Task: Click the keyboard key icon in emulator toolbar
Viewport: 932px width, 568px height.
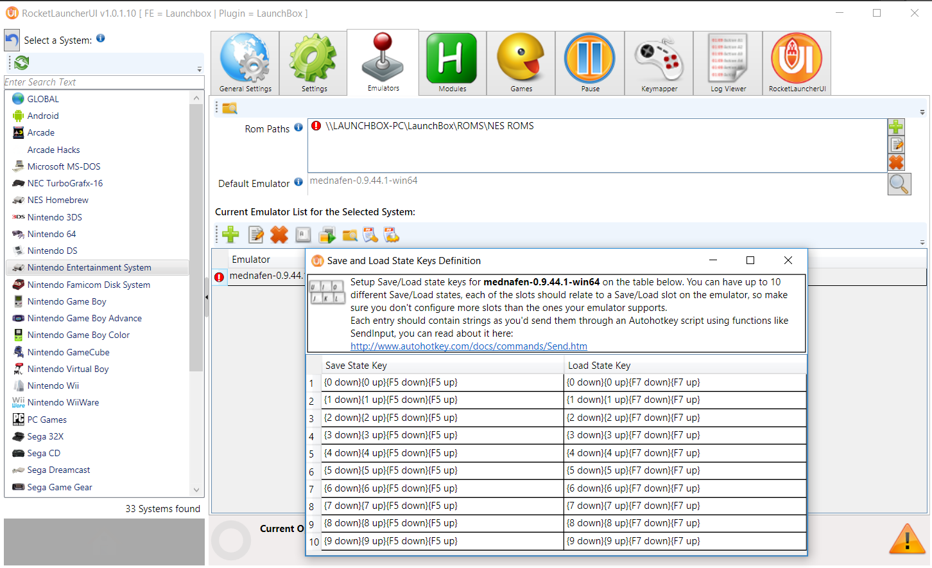Action: (304, 235)
